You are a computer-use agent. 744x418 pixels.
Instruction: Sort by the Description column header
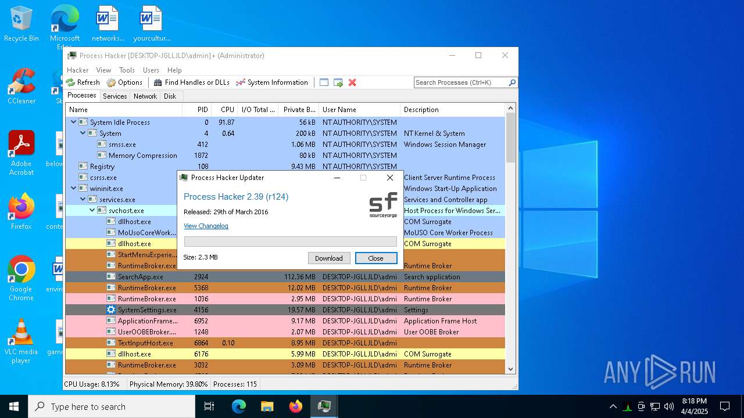(x=453, y=110)
